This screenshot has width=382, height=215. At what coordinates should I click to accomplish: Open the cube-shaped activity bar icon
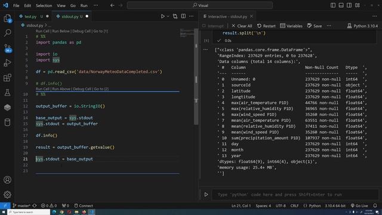pos(8,107)
